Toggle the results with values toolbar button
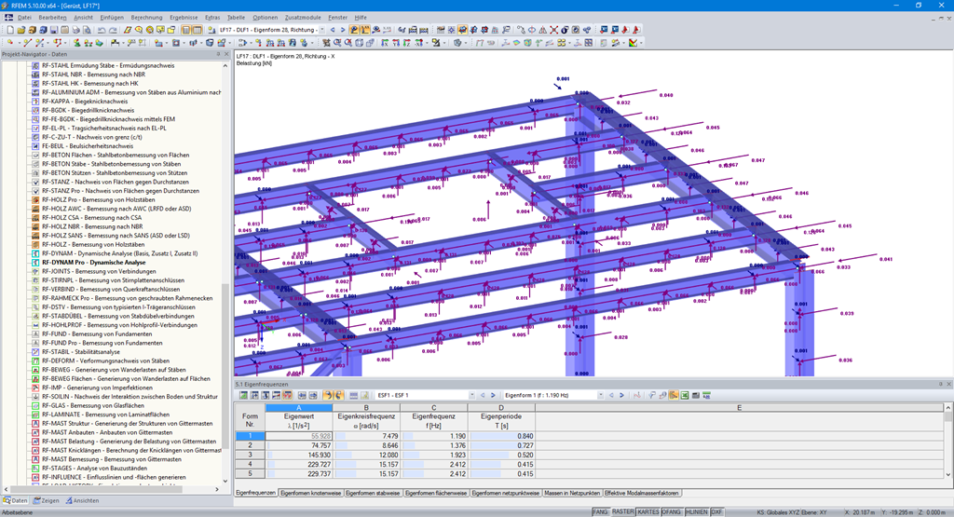 tap(364, 29)
